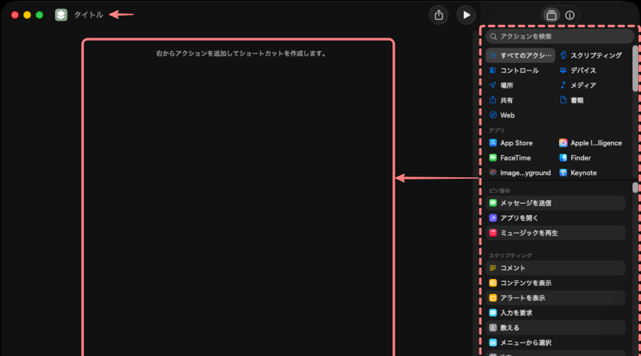
Task: Choose App Store in the apps list
Action: (x=516, y=143)
